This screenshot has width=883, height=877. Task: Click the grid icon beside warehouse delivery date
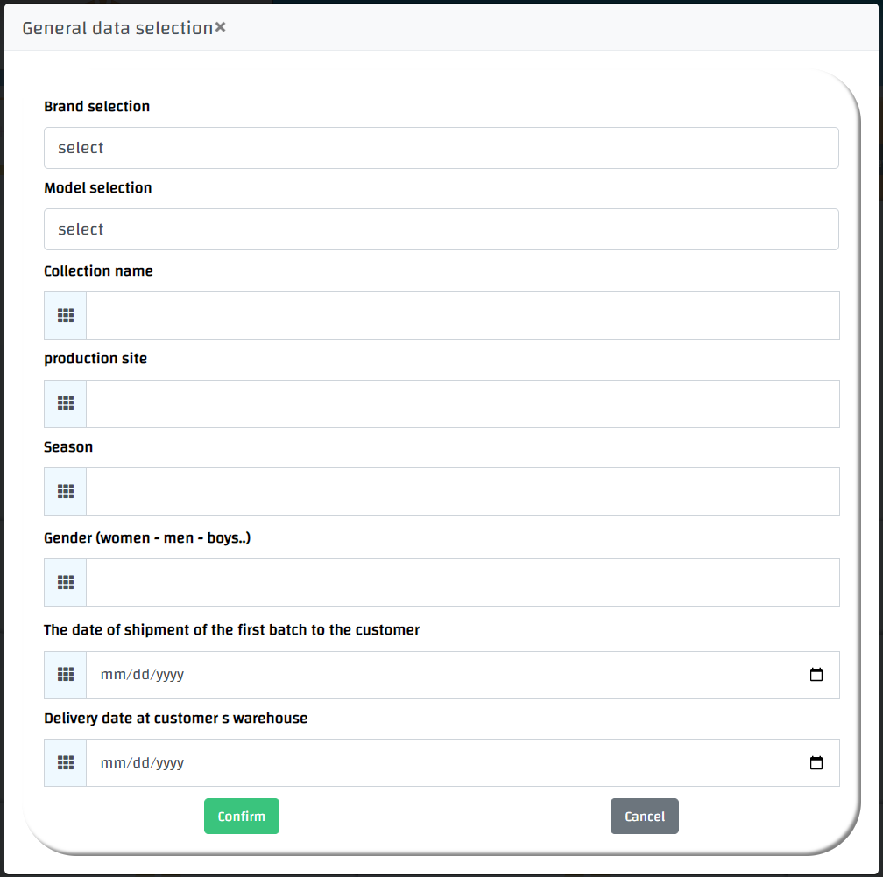tap(66, 762)
